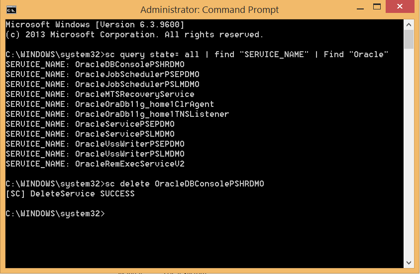The image size is (420, 274).
Task: Click the last C:\WINDOWS\system32> prompt
Action: [x=55, y=214]
